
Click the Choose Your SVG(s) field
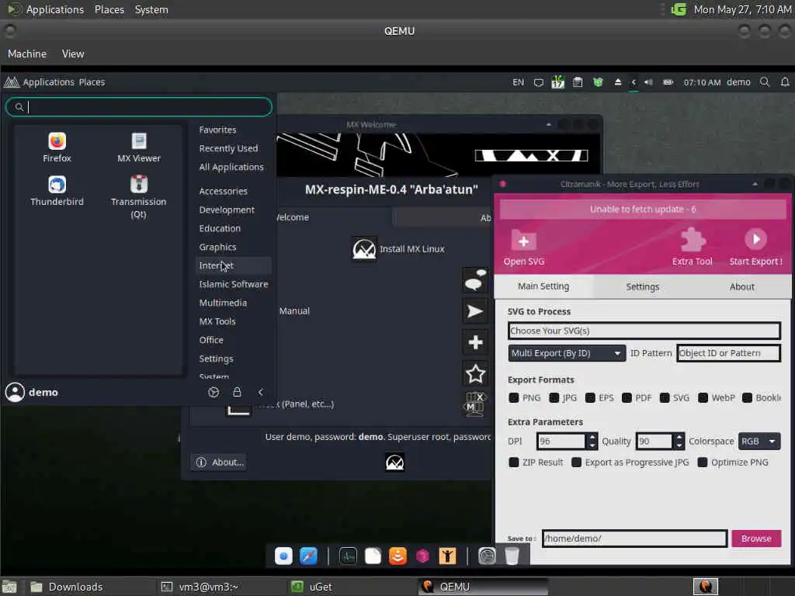click(644, 331)
